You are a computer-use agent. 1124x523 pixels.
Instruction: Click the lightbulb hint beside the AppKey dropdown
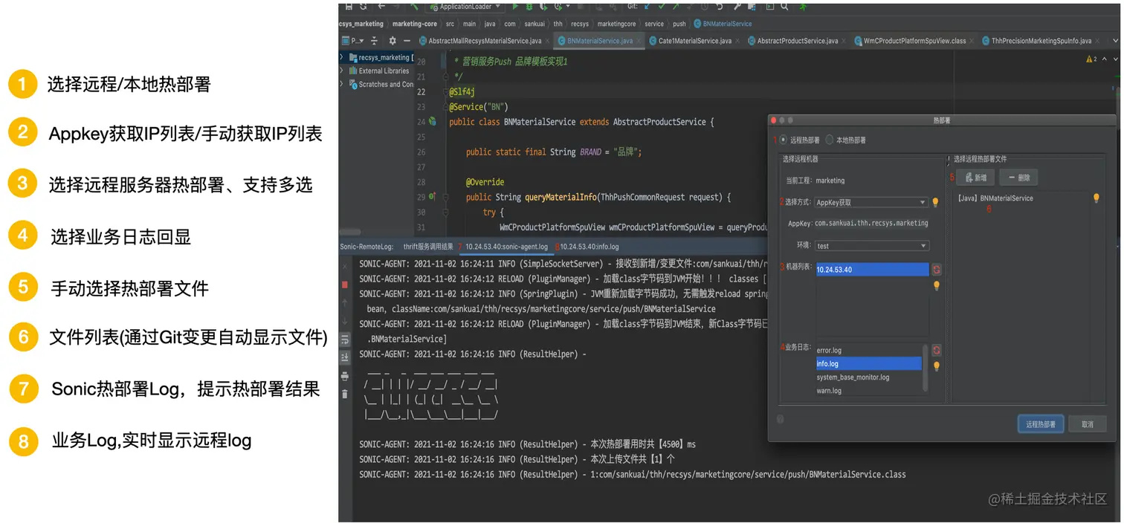click(937, 201)
